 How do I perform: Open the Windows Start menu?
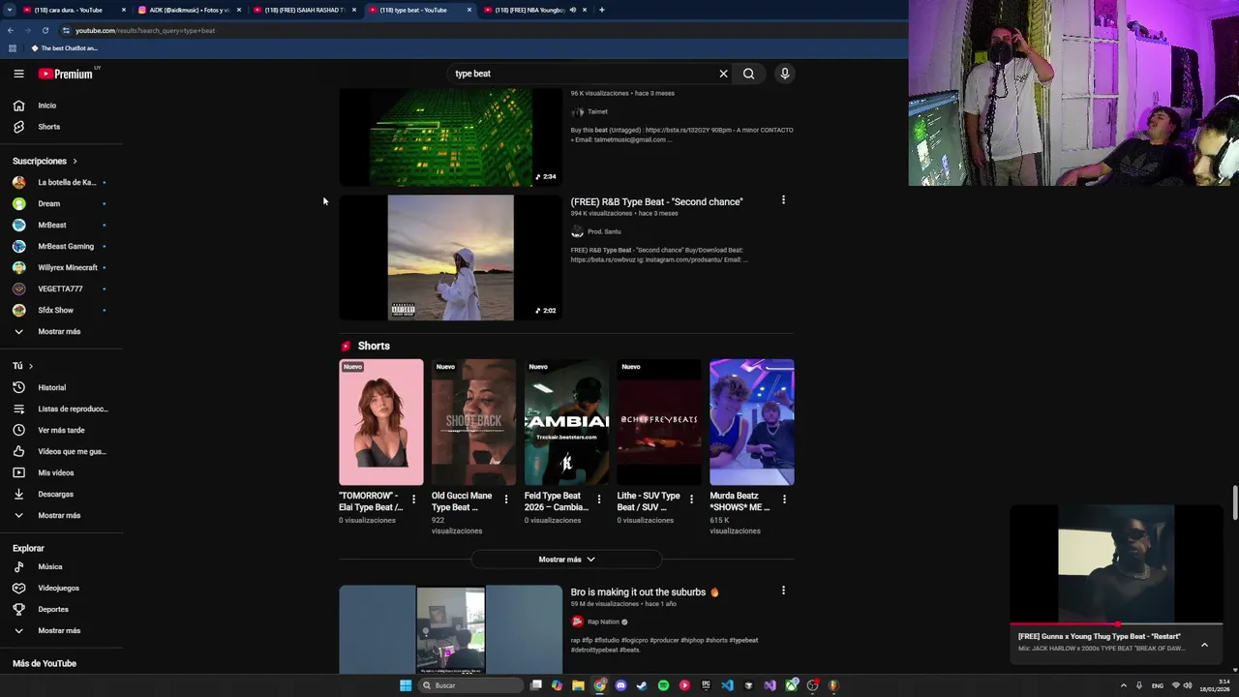(406, 685)
